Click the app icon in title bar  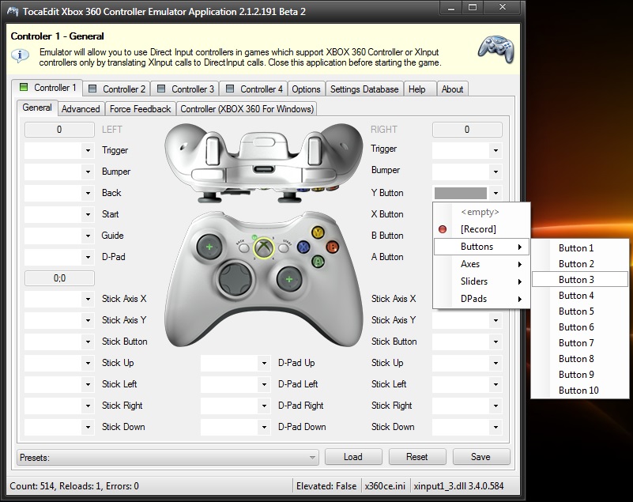coord(13,11)
